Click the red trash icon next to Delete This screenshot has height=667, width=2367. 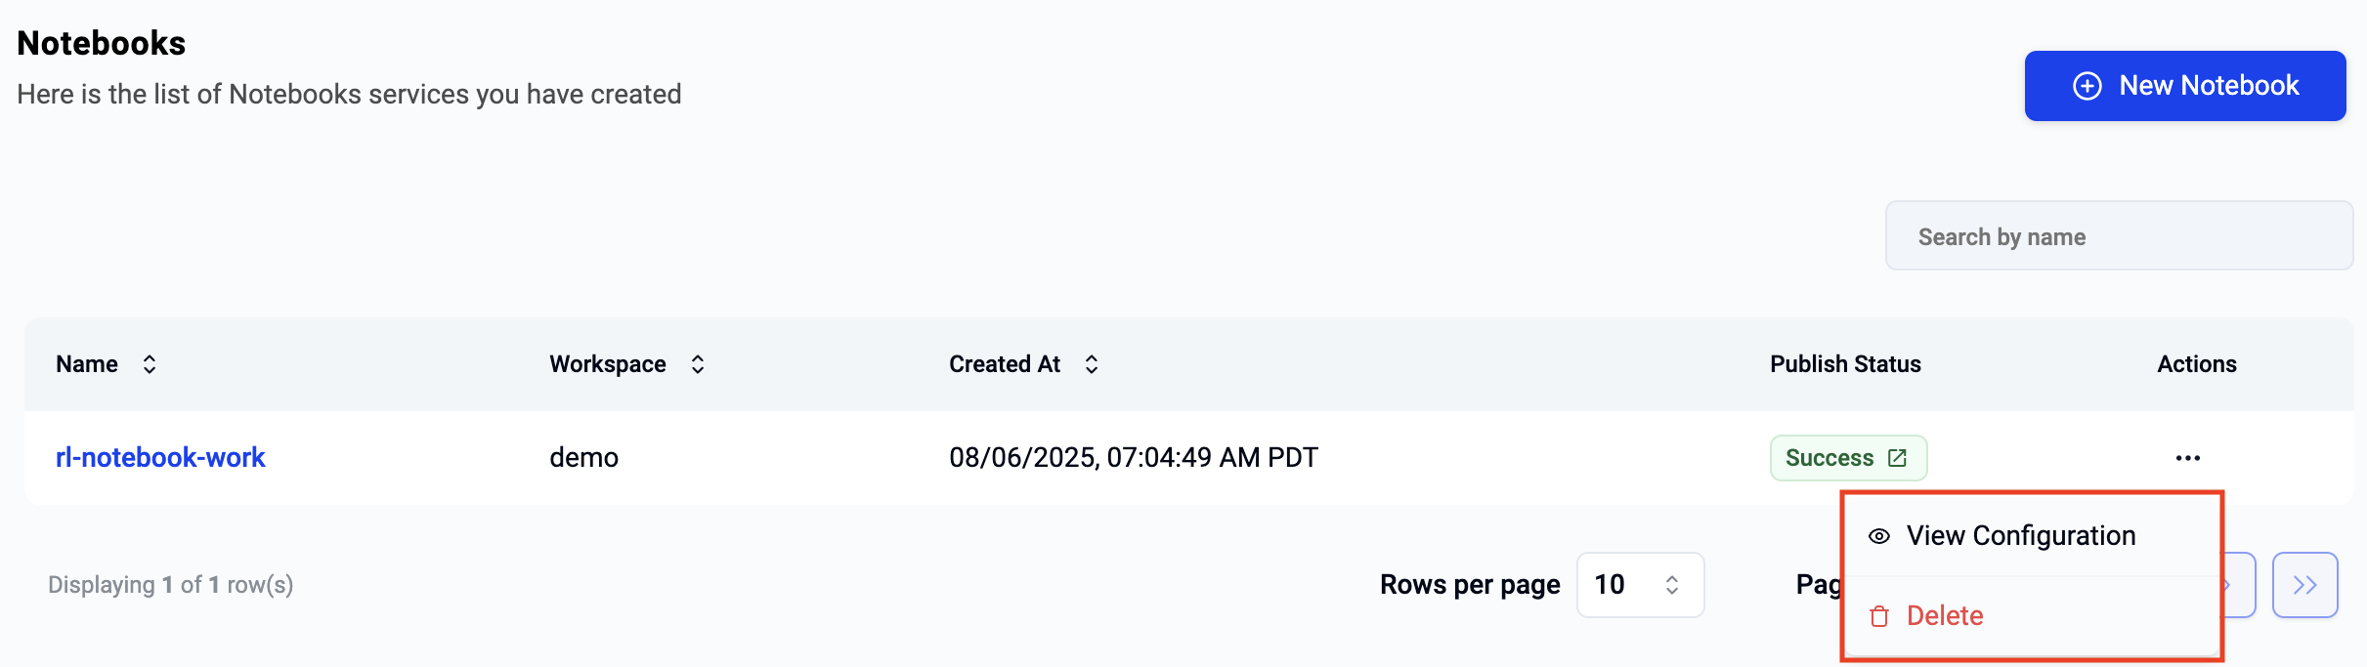(1878, 616)
